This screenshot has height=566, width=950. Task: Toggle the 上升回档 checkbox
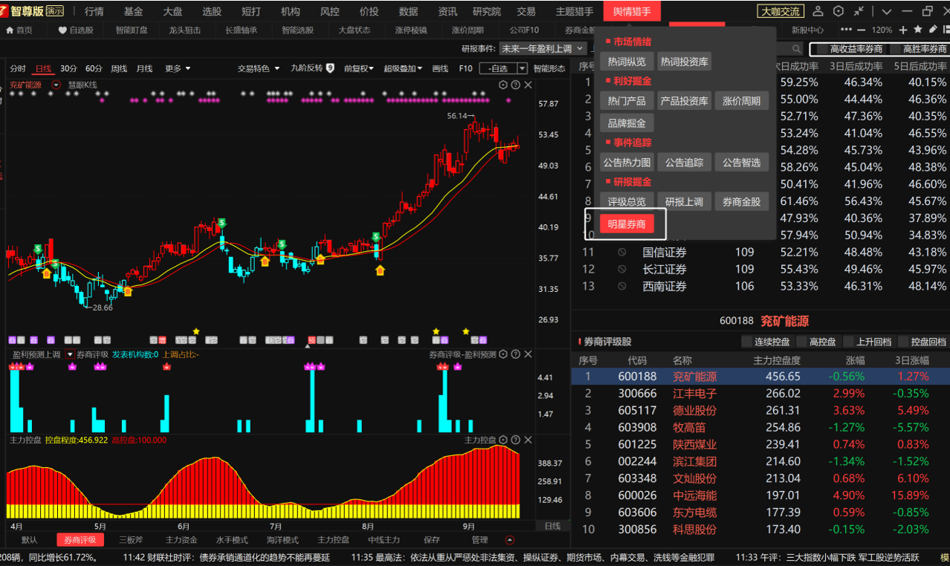click(x=847, y=342)
